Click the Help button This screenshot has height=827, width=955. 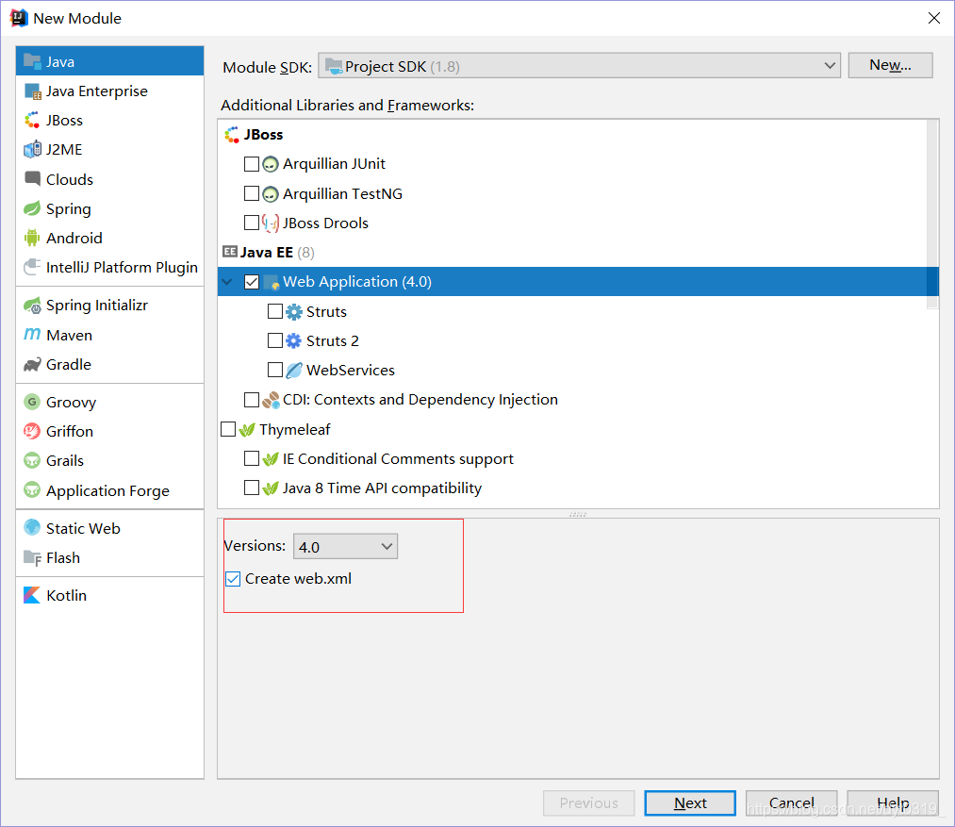(893, 803)
